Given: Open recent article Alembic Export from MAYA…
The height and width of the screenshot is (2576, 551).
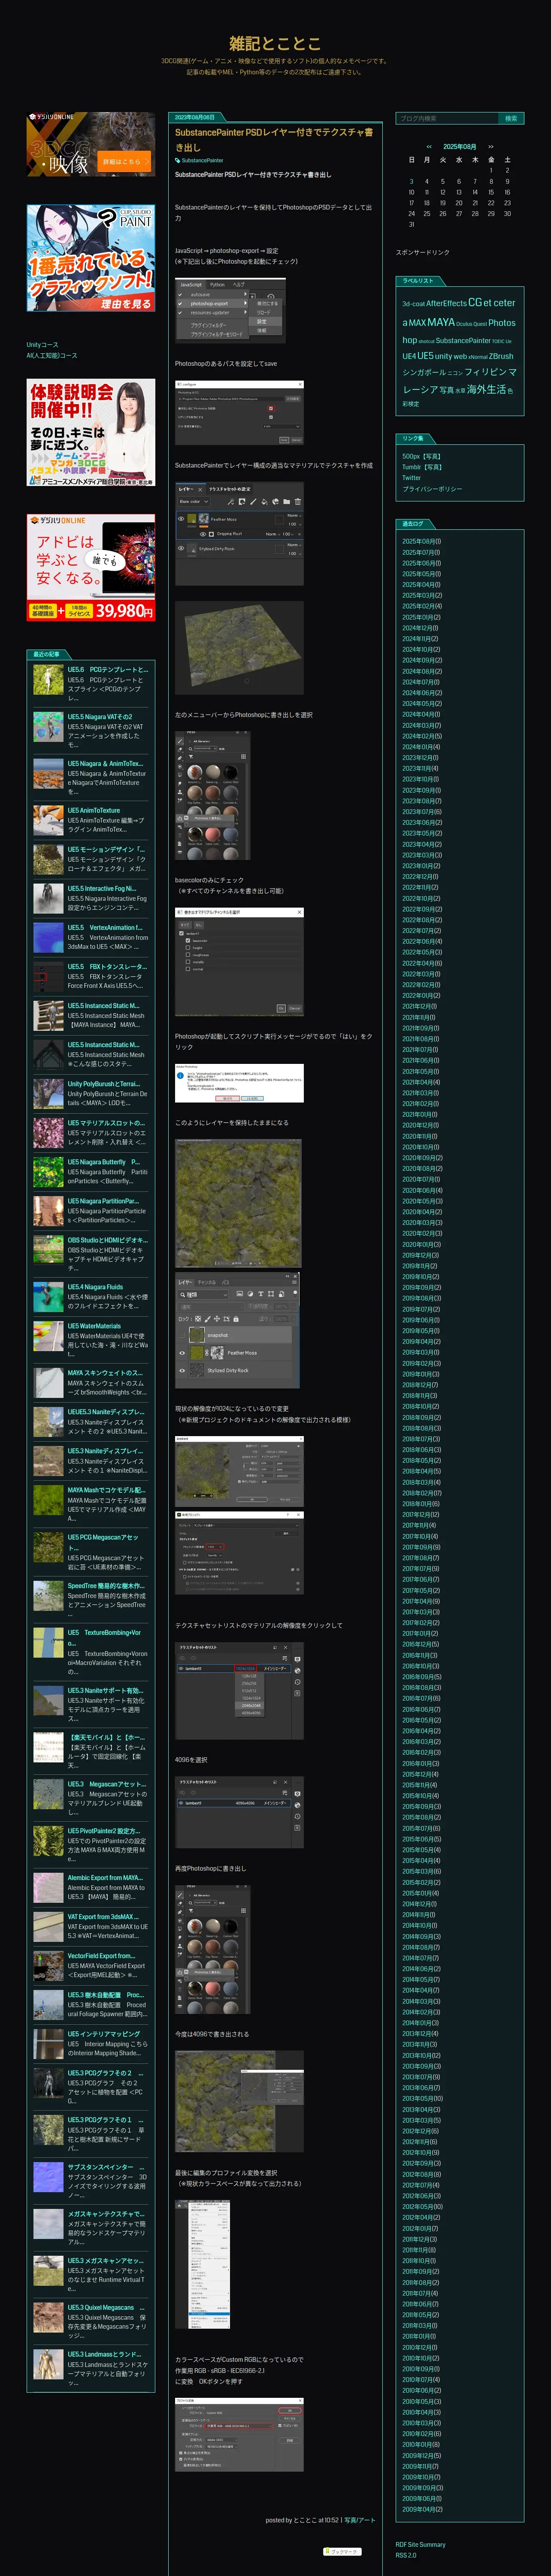Looking at the screenshot, I should coord(105,1878).
